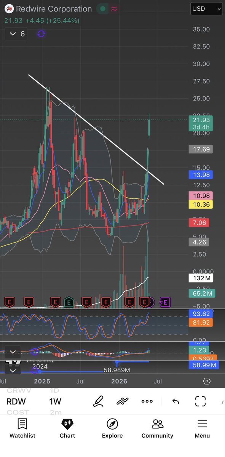Open chart settings hexagon icon
Screen dimensions: 225x457
click(x=207, y=381)
